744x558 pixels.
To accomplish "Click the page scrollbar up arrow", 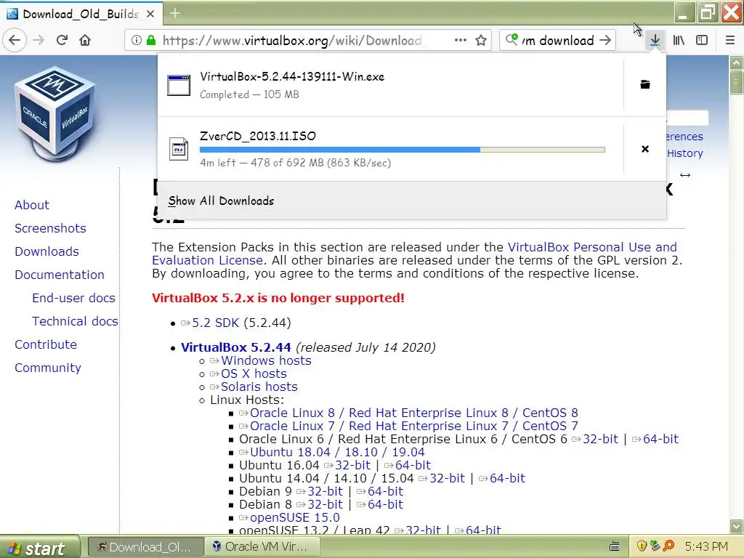I will pyautogui.click(x=736, y=62).
